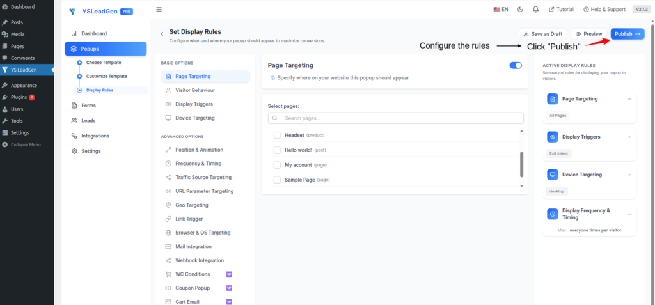Go to Choose Template step
This screenshot has width=655, height=305.
click(x=104, y=63)
